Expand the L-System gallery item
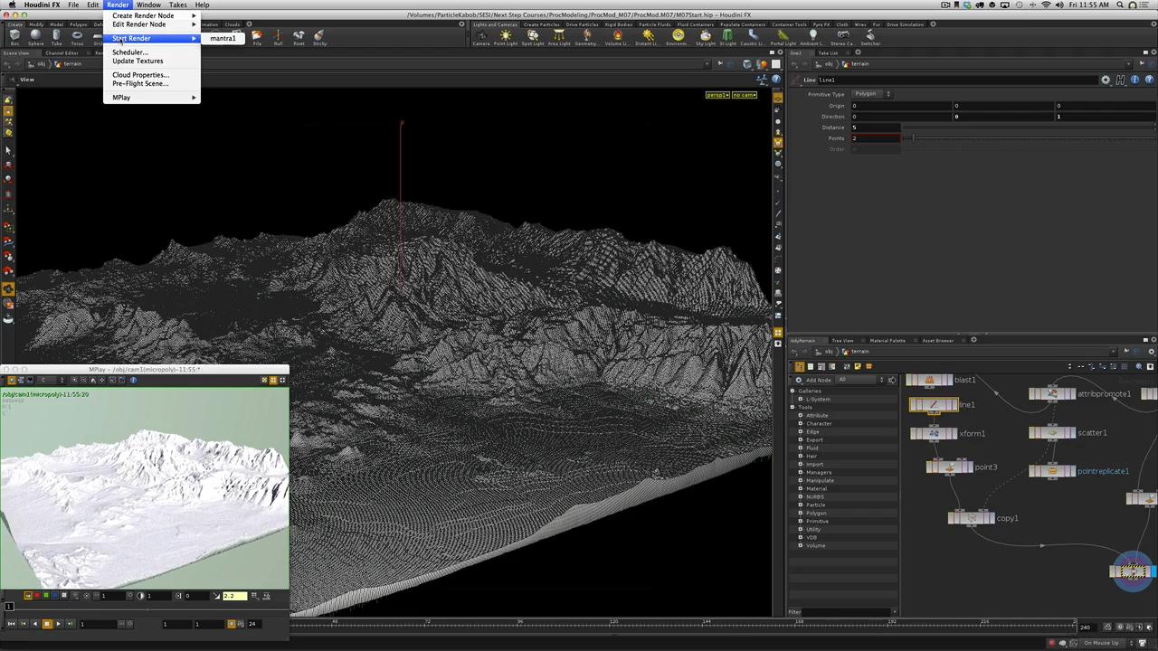Image resolution: width=1158 pixels, height=651 pixels. click(801, 399)
